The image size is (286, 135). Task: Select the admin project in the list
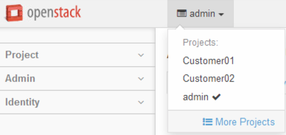(196, 97)
